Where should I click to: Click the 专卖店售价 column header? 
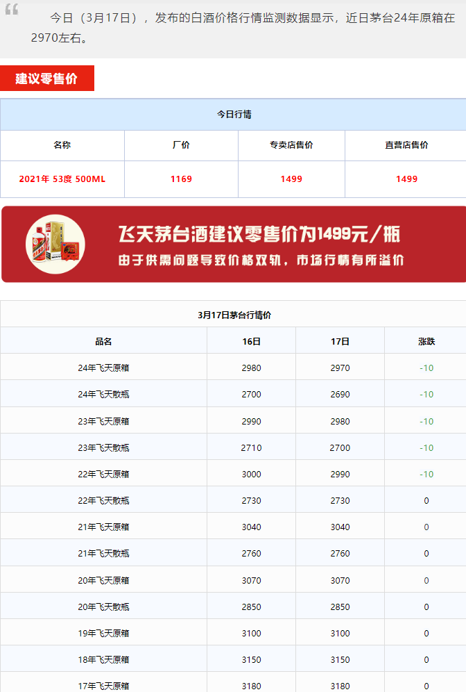pyautogui.click(x=291, y=145)
